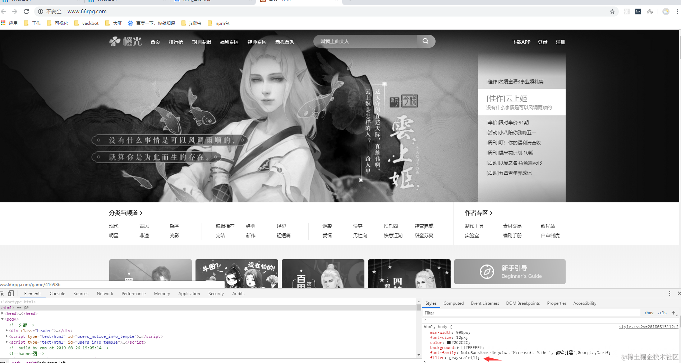Open the Computed styles tab
Viewport: 681px width, 363px height.
pyautogui.click(x=454, y=303)
